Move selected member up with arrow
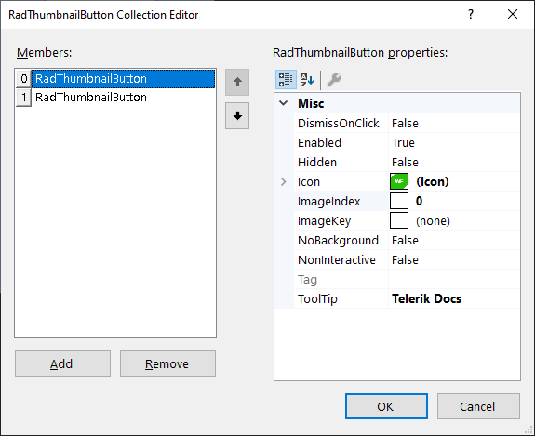535x436 pixels. pyautogui.click(x=237, y=82)
